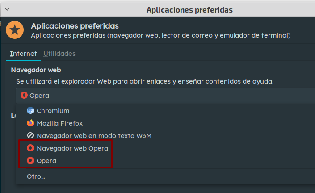
Task: Collapse the web browser combo box showing Opera
Action: [x=165, y=96]
